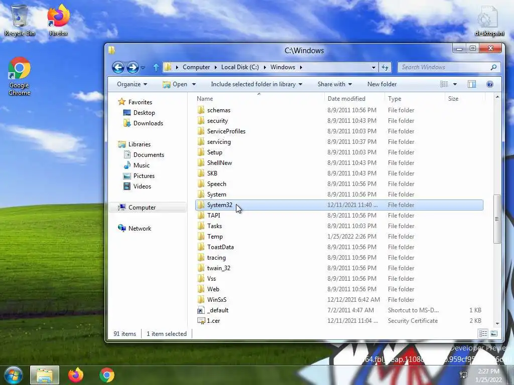Switch to large icons view in status bar
The image size is (514, 385).
coord(494,333)
